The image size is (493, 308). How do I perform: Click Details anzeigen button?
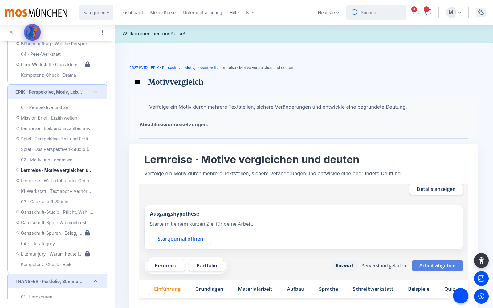click(436, 189)
